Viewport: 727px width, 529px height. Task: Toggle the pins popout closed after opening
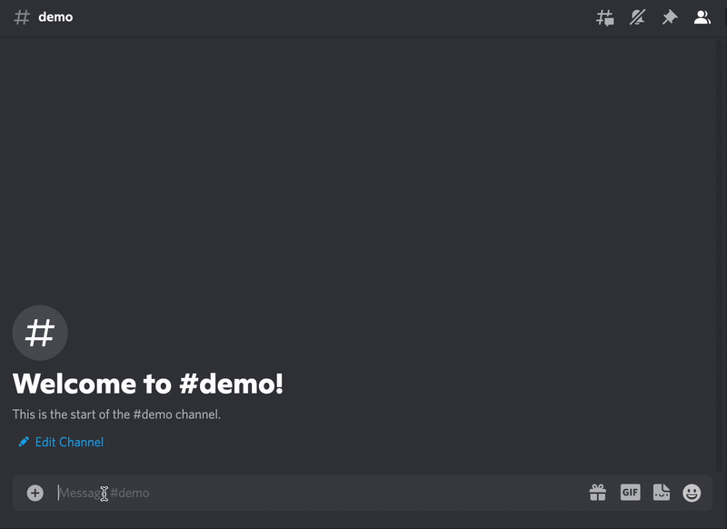pyautogui.click(x=670, y=16)
